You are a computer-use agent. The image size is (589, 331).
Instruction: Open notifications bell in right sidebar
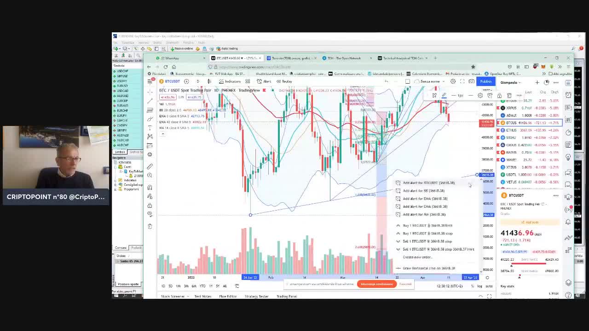[568, 222]
